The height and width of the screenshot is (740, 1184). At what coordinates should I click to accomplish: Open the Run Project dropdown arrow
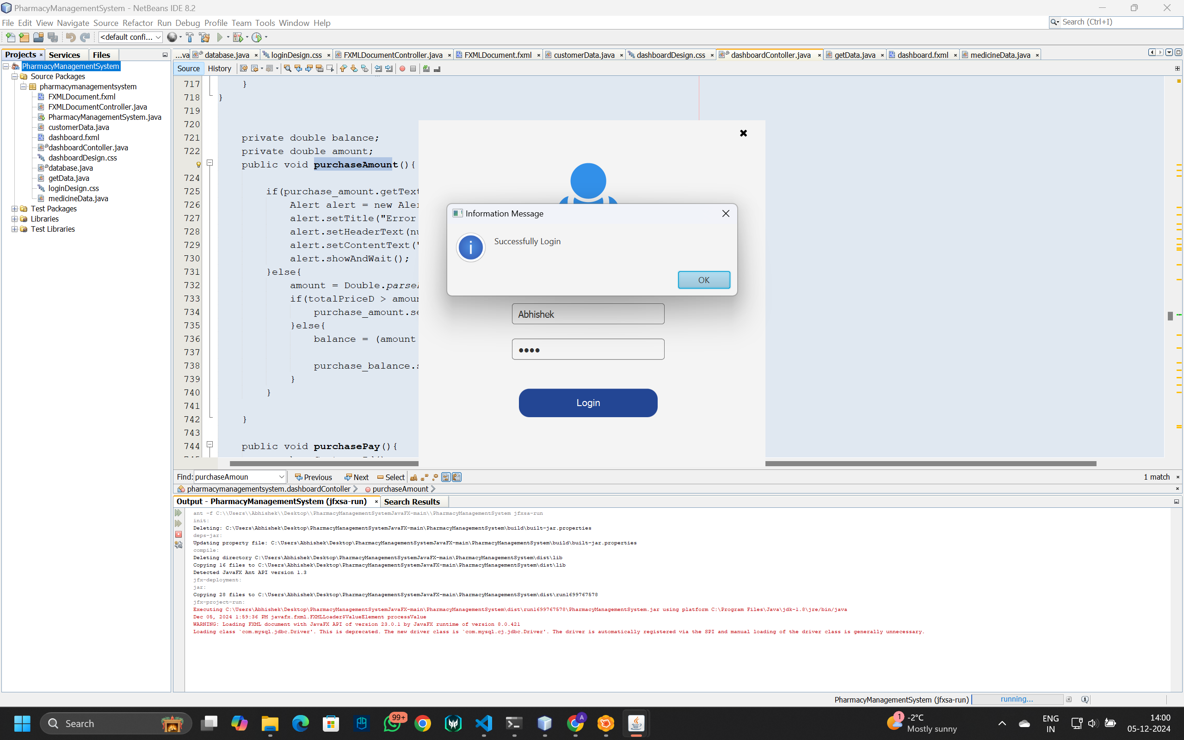pyautogui.click(x=228, y=37)
